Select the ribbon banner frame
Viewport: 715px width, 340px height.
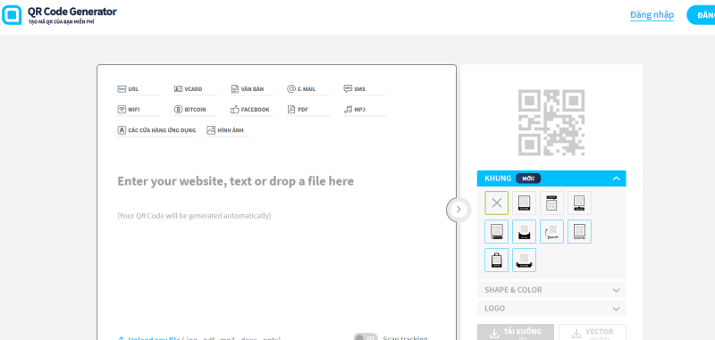pos(524,260)
